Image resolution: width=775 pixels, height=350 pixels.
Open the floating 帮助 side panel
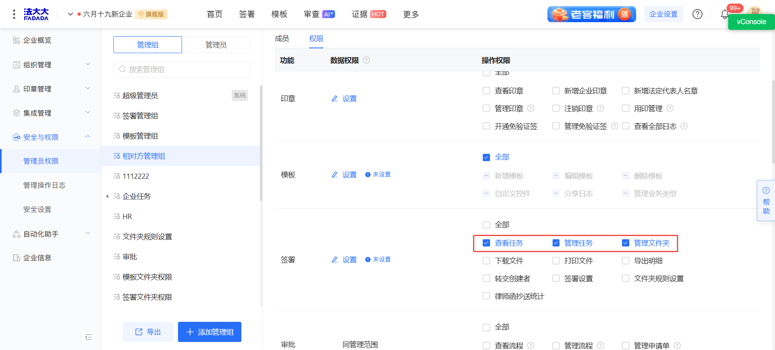click(x=766, y=201)
